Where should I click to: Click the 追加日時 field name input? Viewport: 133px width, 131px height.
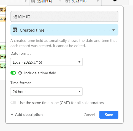tap(64, 17)
